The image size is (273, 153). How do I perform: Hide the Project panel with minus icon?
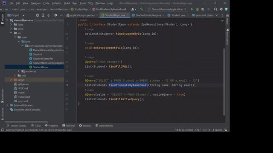click(61, 15)
